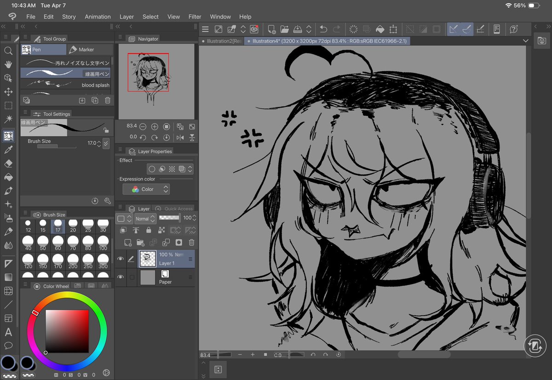Image resolution: width=552 pixels, height=380 pixels.
Task: Delete sub tool with Tool Group trash icon
Action: 108,100
